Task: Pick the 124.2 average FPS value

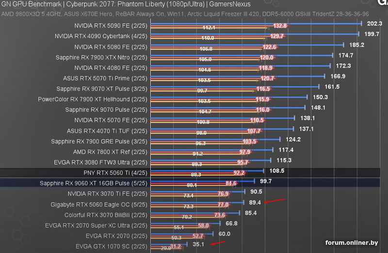Action: [293, 140]
